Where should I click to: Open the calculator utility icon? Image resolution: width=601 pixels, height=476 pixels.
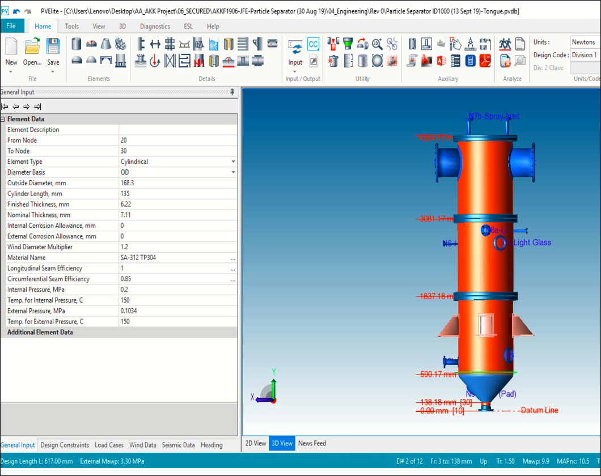(470, 61)
